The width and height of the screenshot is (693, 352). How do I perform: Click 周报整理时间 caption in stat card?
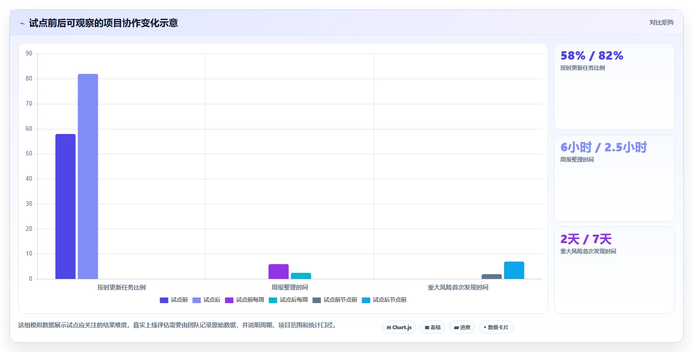tap(577, 160)
